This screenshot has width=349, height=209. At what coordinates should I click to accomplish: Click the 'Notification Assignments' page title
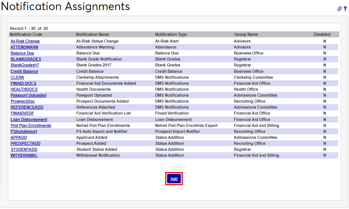tap(65, 6)
